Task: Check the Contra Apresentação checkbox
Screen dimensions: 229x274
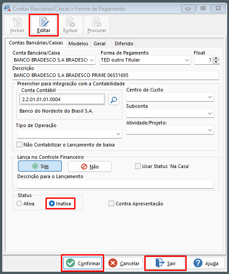Action: [111, 204]
